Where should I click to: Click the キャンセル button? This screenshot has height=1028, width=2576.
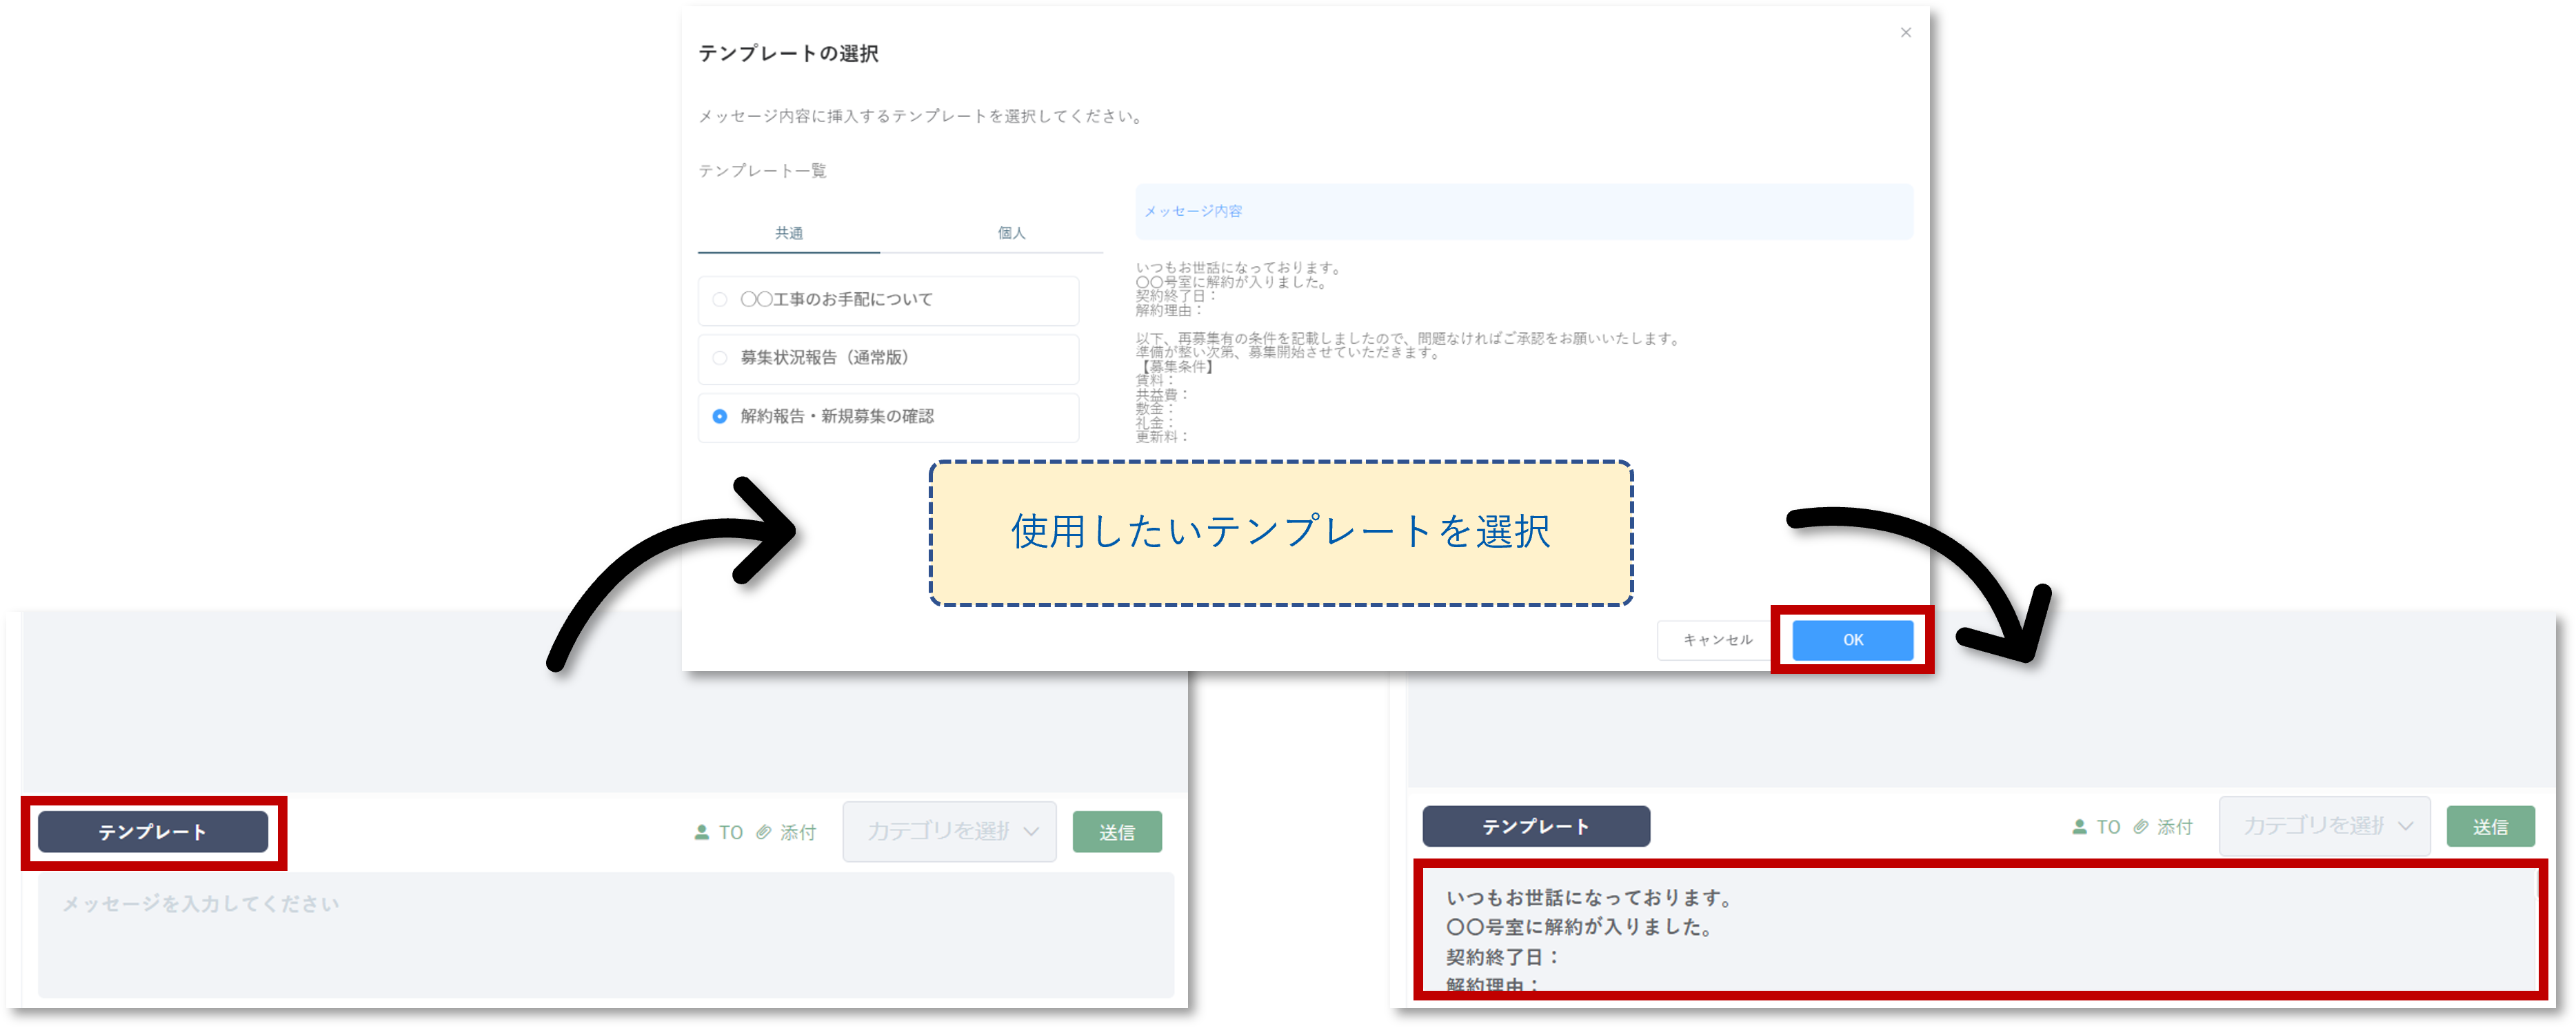pyautogui.click(x=1717, y=639)
